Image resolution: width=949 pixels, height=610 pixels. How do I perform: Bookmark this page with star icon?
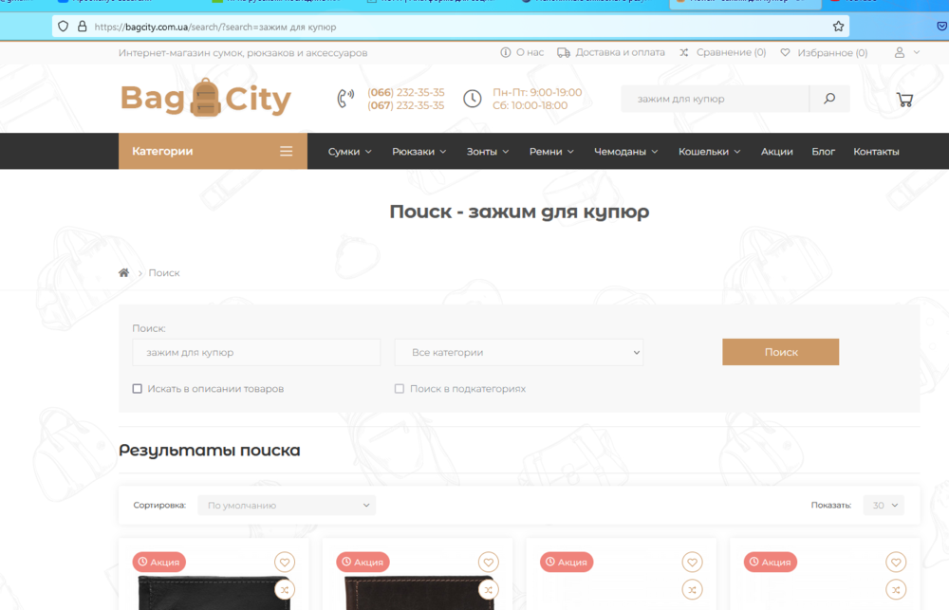[x=838, y=27]
